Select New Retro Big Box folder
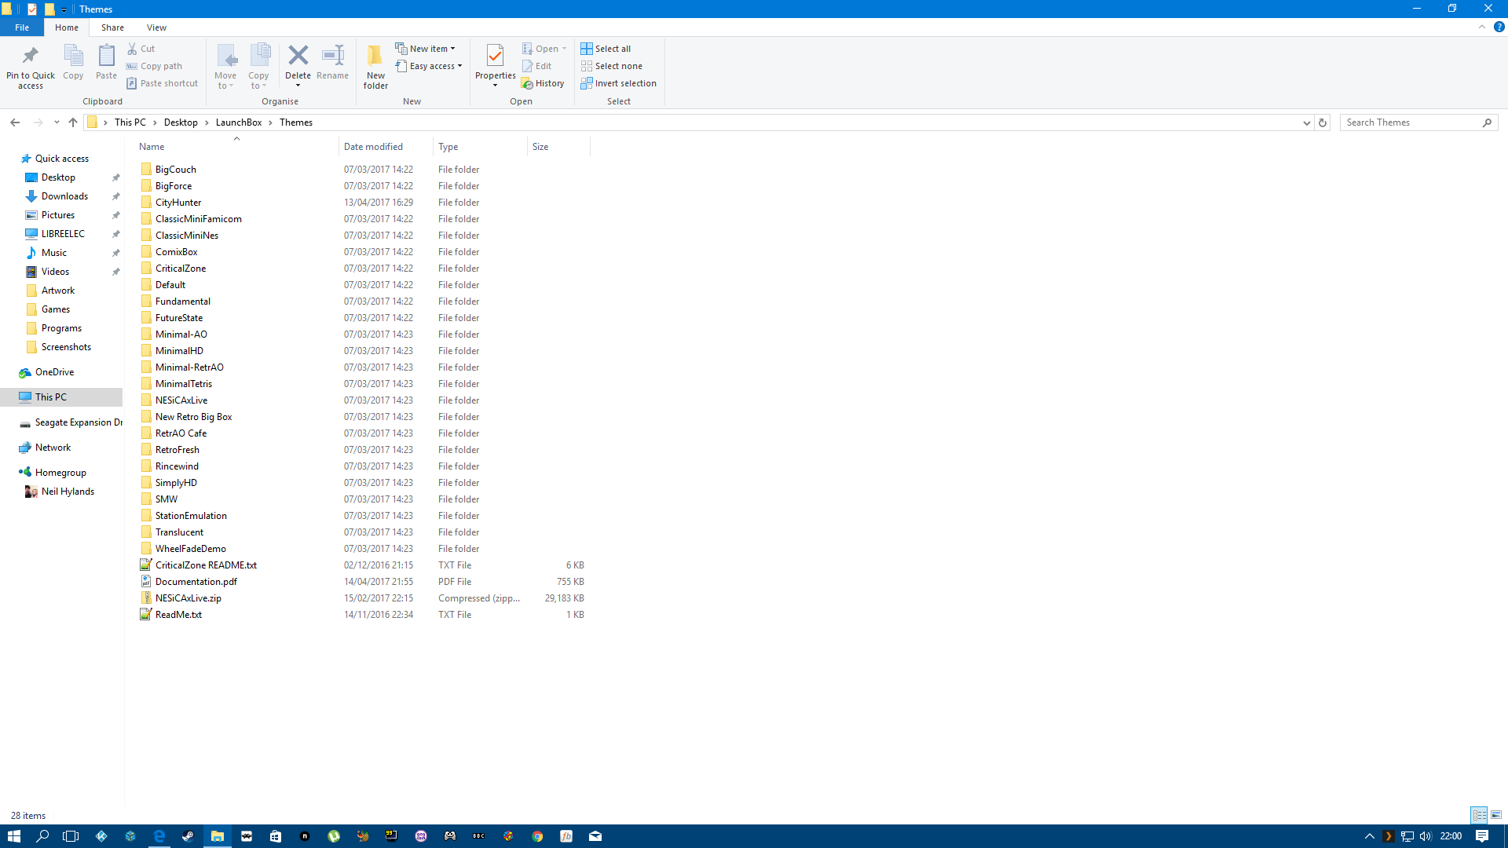1508x848 pixels. [194, 417]
